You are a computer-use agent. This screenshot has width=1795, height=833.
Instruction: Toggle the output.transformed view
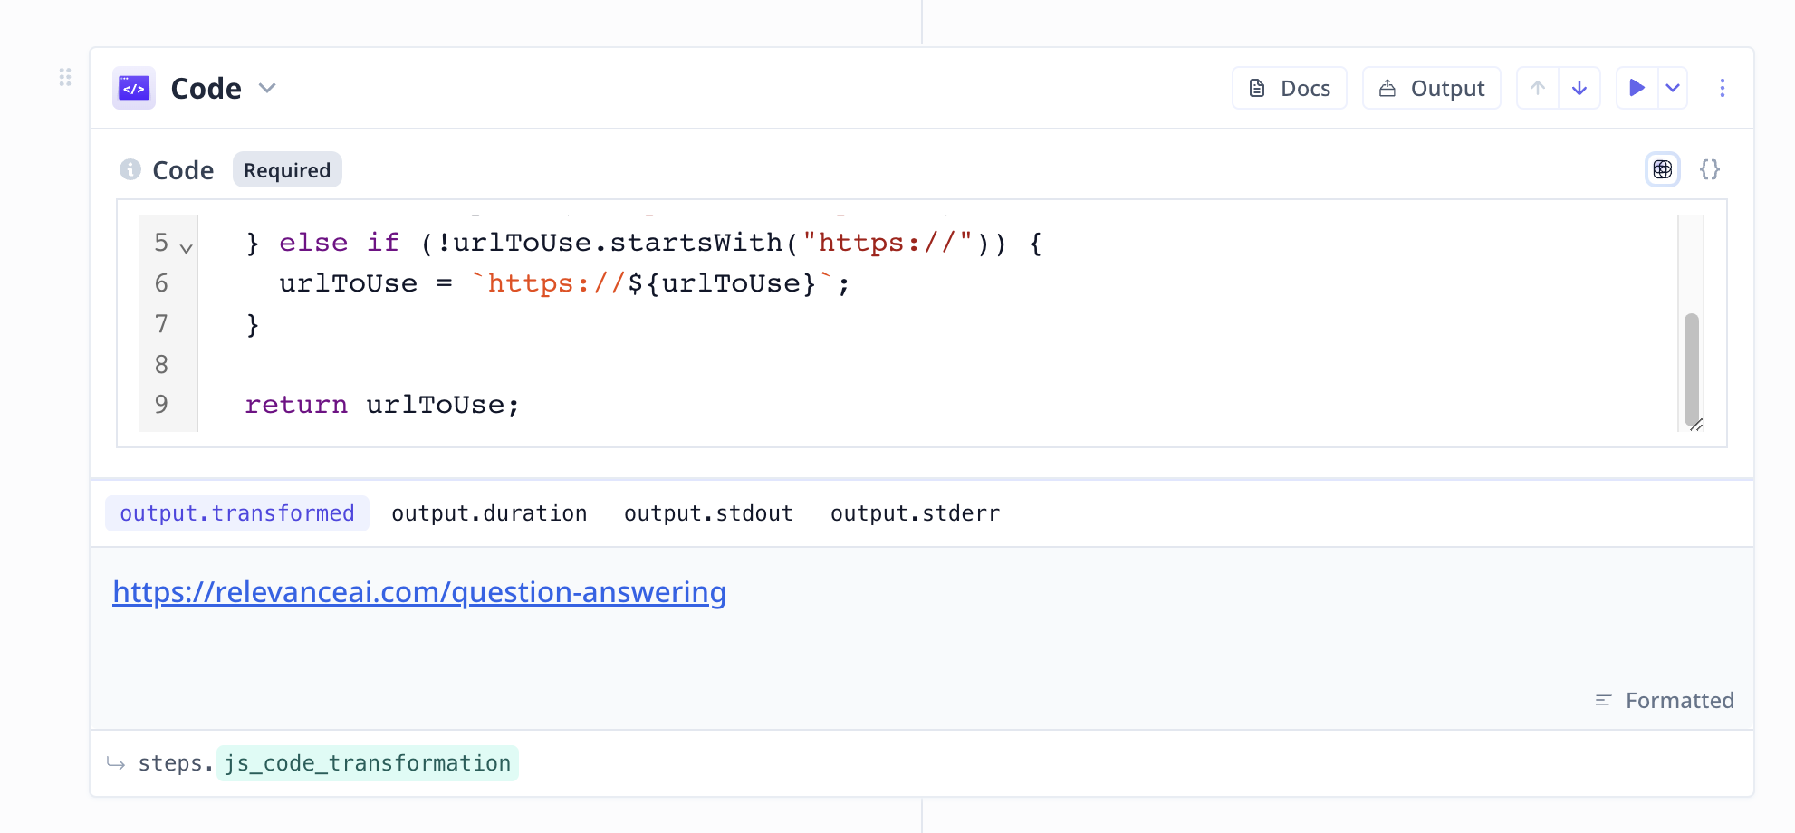pos(236,513)
